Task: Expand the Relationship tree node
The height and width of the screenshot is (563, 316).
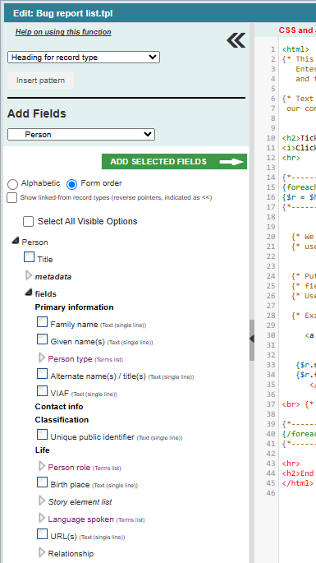Action: pos(42,552)
